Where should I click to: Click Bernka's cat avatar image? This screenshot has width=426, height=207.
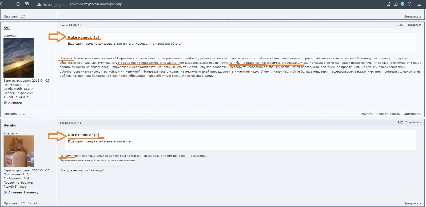[x=19, y=151]
